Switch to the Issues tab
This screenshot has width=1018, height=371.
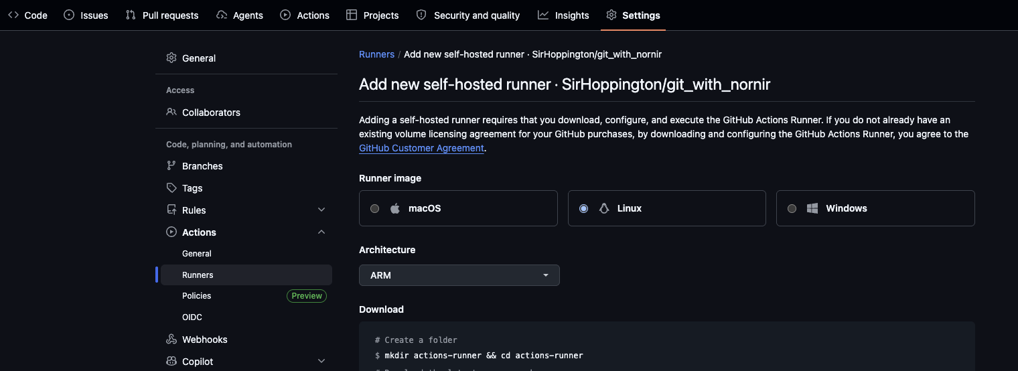(86, 15)
